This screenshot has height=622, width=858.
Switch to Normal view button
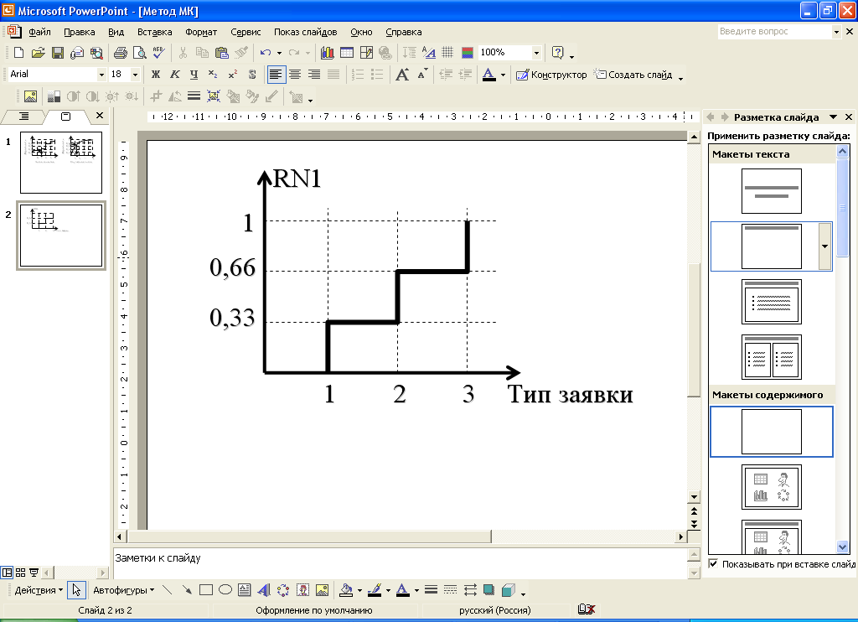(x=7, y=573)
